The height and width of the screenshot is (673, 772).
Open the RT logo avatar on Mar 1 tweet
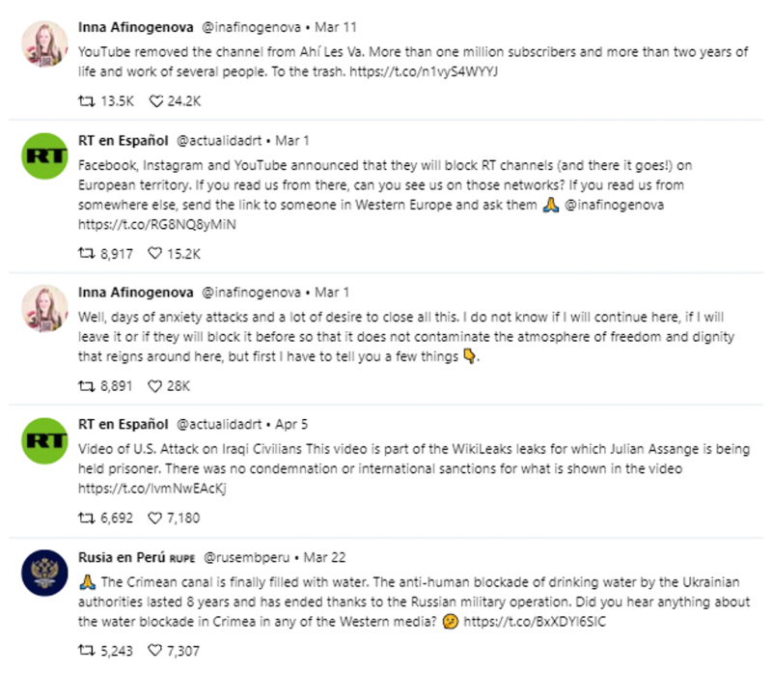(x=44, y=156)
